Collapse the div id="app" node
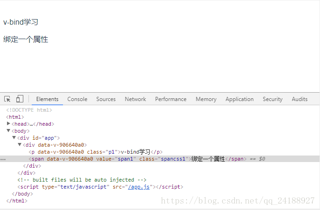Screen dimensions: 320x210 point(14,137)
